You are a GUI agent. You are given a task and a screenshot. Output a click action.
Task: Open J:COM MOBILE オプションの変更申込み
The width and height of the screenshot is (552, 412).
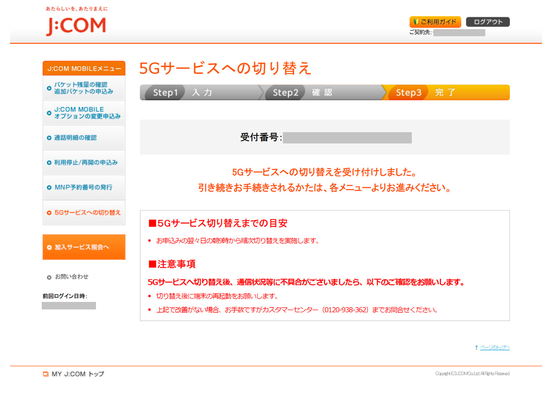pos(84,113)
